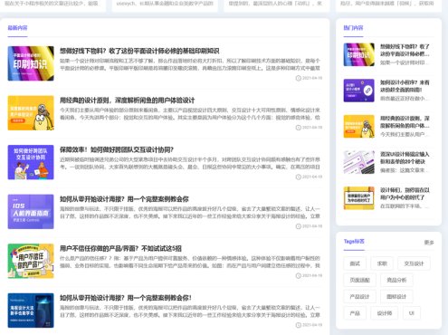The height and width of the screenshot is (335, 448).
Task: Open sidebar UI input-form screenshot thumbnail
Action: (359, 162)
